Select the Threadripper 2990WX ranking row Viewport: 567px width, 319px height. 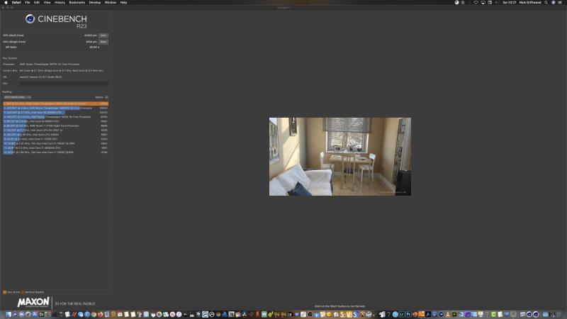pos(56,108)
